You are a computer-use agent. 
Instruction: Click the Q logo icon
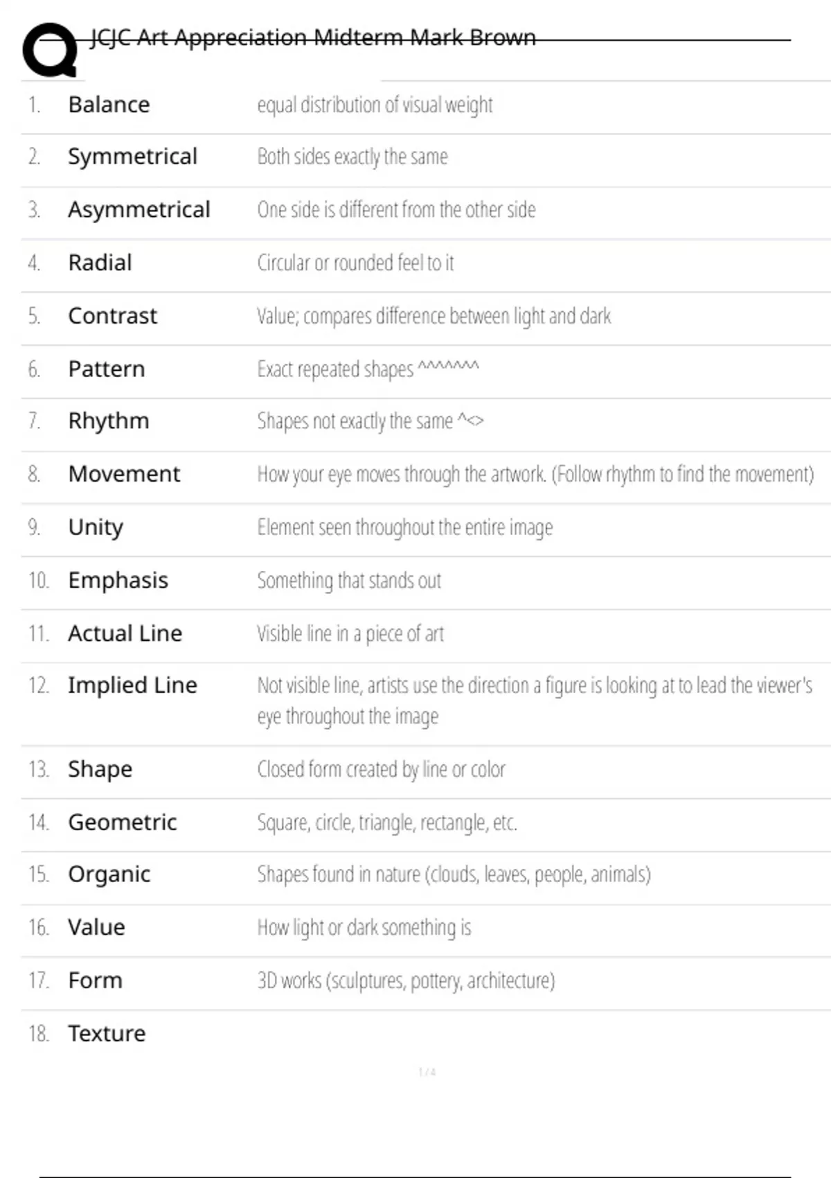point(50,50)
